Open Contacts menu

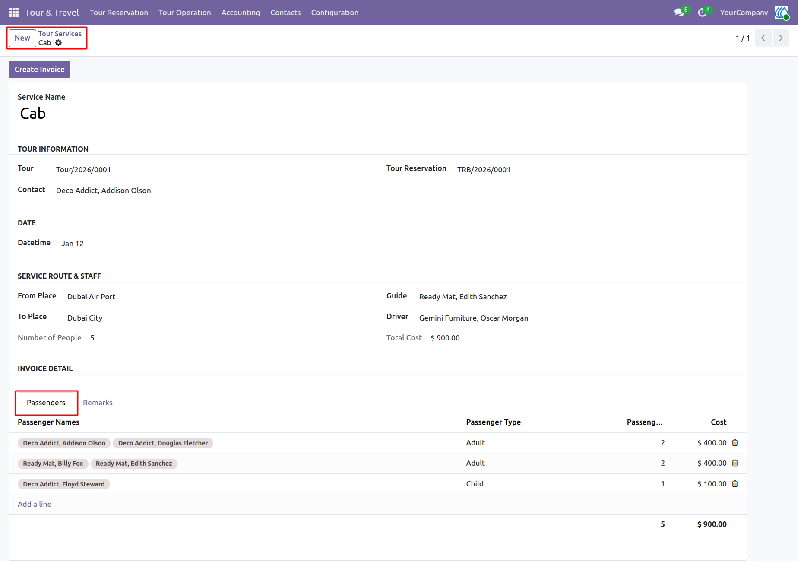coord(285,13)
